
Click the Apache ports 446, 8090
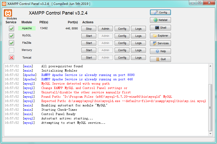pyautogui.click(x=72, y=28)
